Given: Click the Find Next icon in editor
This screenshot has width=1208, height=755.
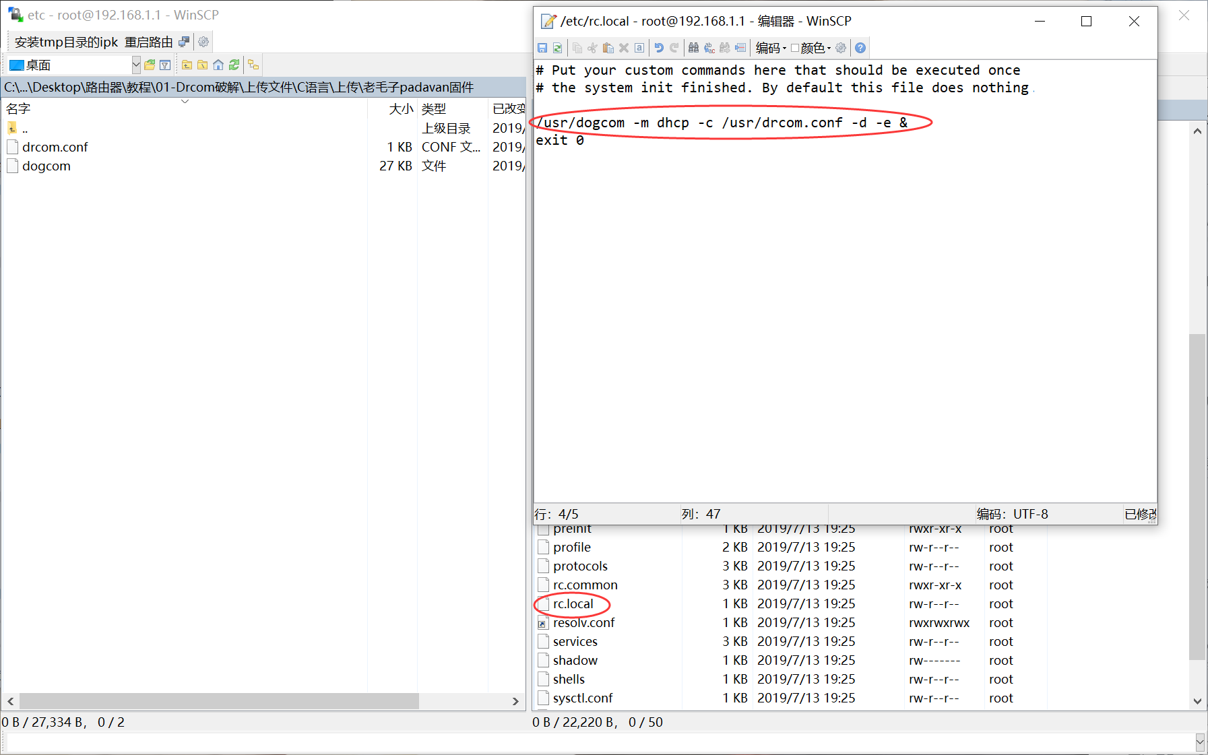Looking at the screenshot, I should coord(725,48).
